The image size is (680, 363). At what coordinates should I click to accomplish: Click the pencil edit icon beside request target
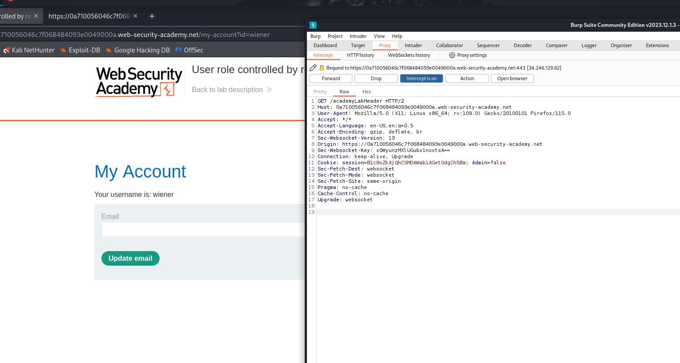click(313, 68)
